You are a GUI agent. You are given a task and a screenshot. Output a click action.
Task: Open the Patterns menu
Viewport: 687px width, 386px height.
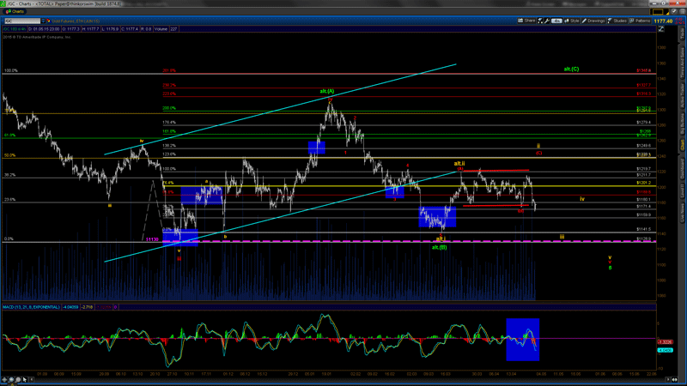641,19
